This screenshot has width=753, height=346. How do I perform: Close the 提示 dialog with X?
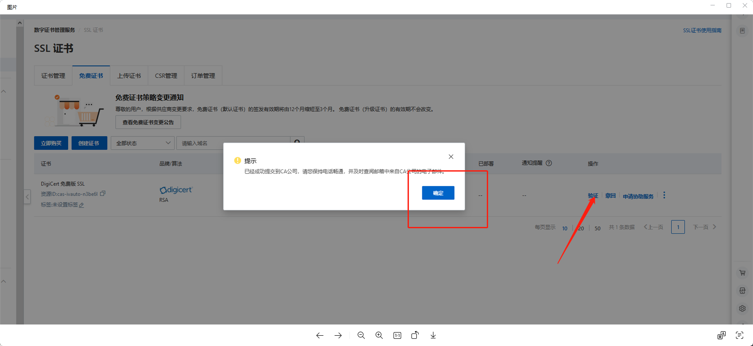pos(451,156)
